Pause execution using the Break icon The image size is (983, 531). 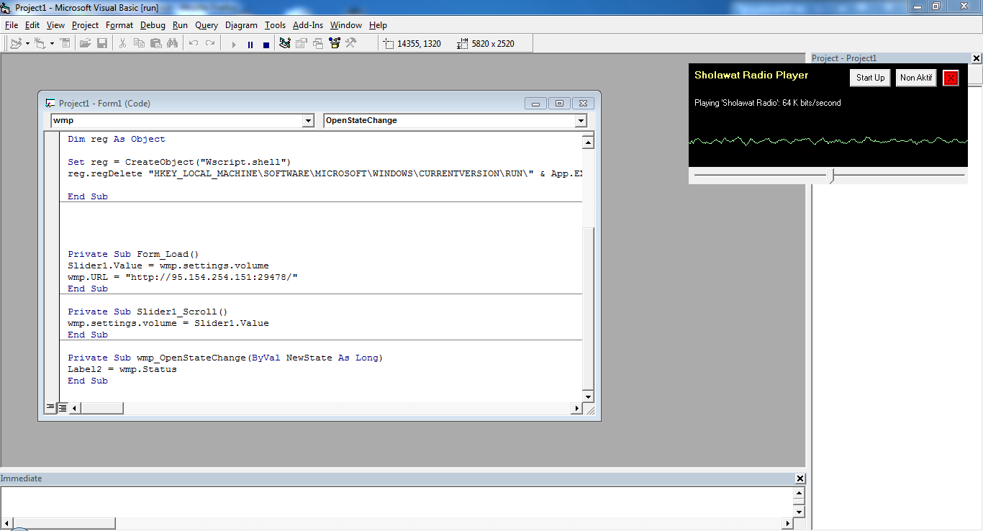click(250, 43)
